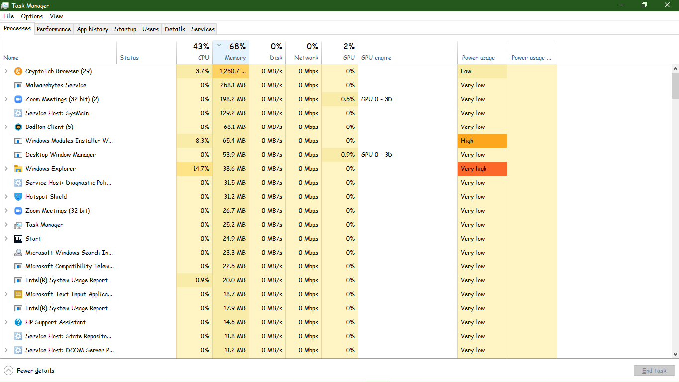Click the Desktop Window Manager icon
This screenshot has height=382, width=679.
(x=18, y=155)
